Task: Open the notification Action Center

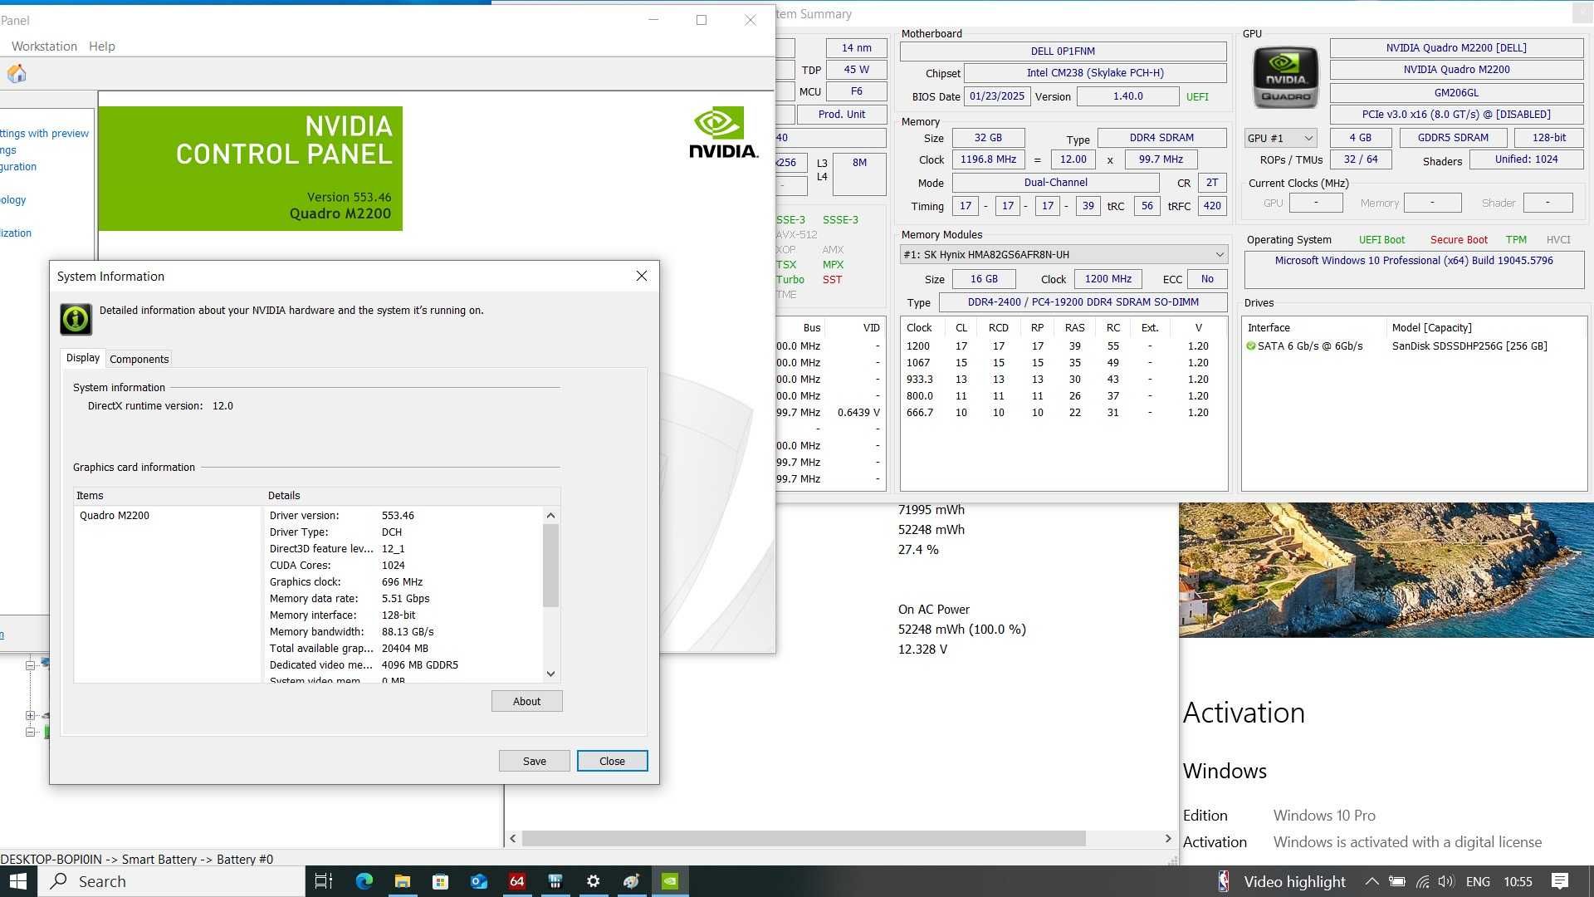Action: point(1560,881)
